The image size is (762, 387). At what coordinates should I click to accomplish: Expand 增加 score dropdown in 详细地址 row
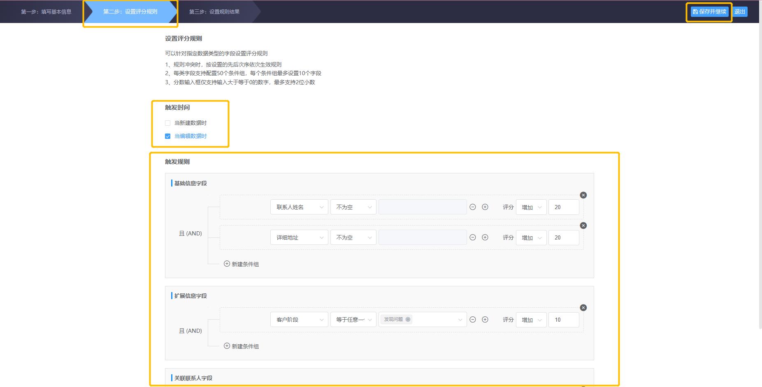[531, 237]
